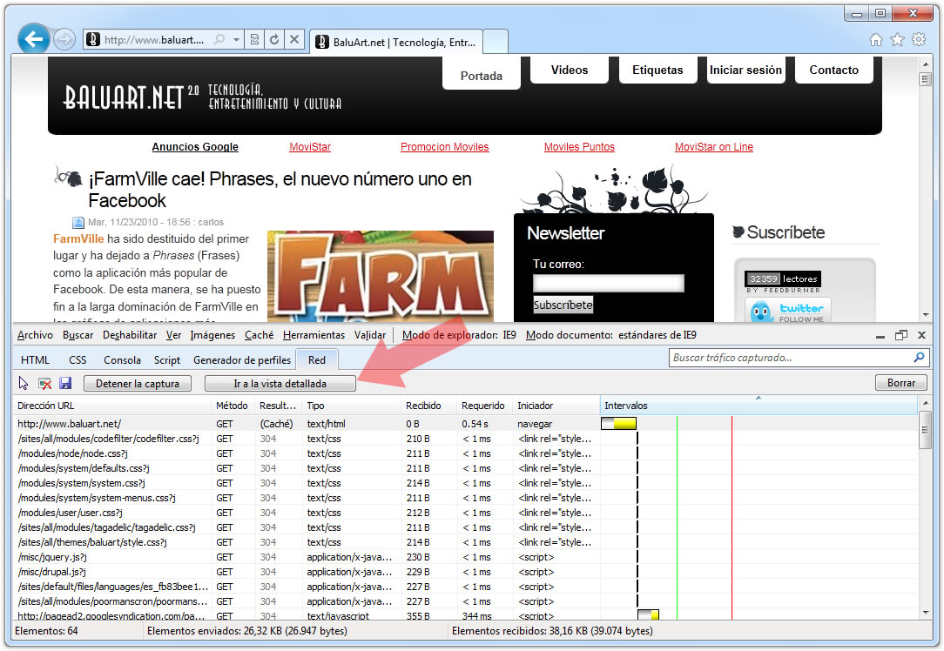The image size is (944, 651).
Task: Click Detener la captura button
Action: click(x=138, y=383)
